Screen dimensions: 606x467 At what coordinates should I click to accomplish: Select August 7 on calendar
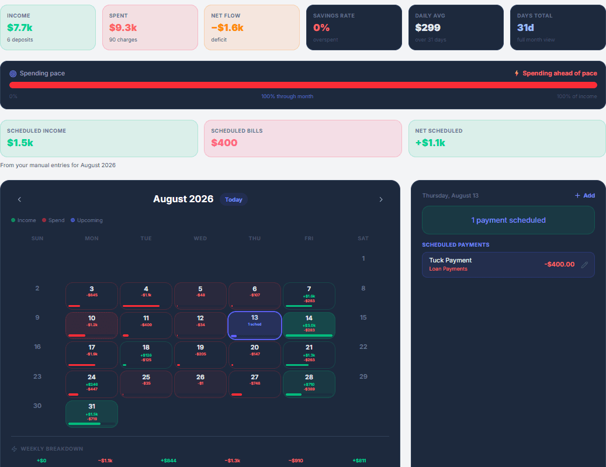click(x=309, y=296)
